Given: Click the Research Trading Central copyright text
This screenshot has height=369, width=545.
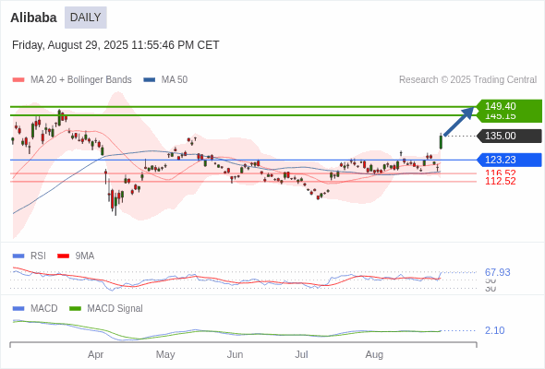Looking at the screenshot, I should pos(467,80).
